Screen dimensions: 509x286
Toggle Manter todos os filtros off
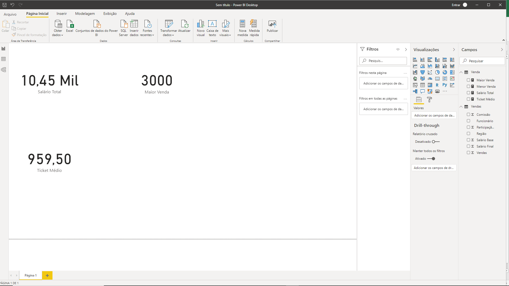[431, 159]
